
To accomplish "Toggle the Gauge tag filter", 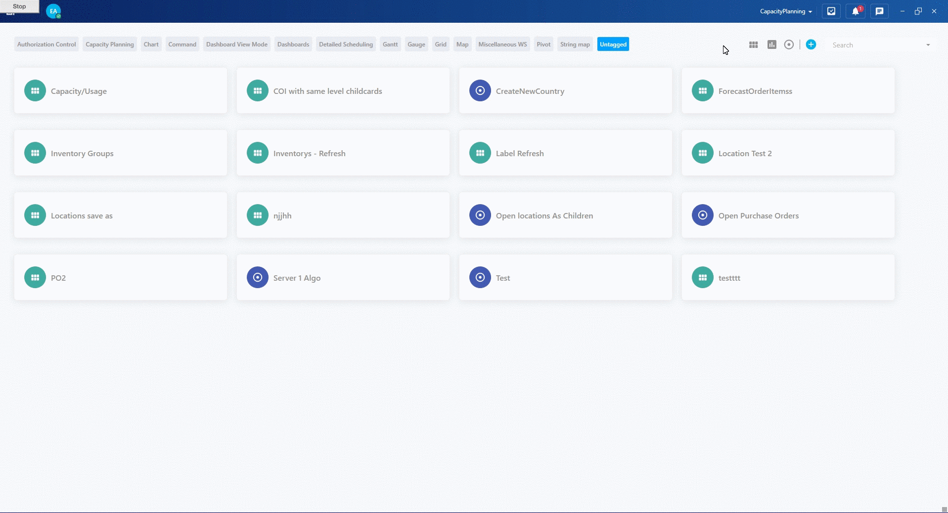I will pyautogui.click(x=416, y=44).
